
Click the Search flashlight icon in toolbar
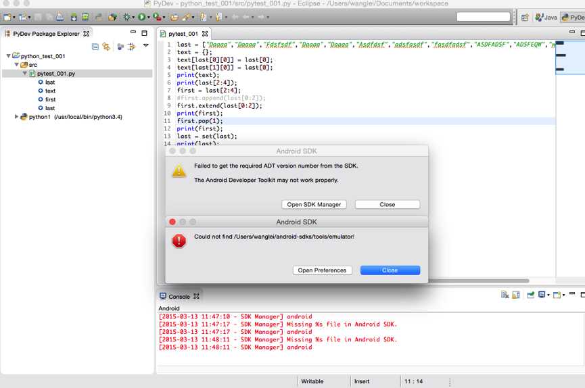pyautogui.click(x=186, y=17)
